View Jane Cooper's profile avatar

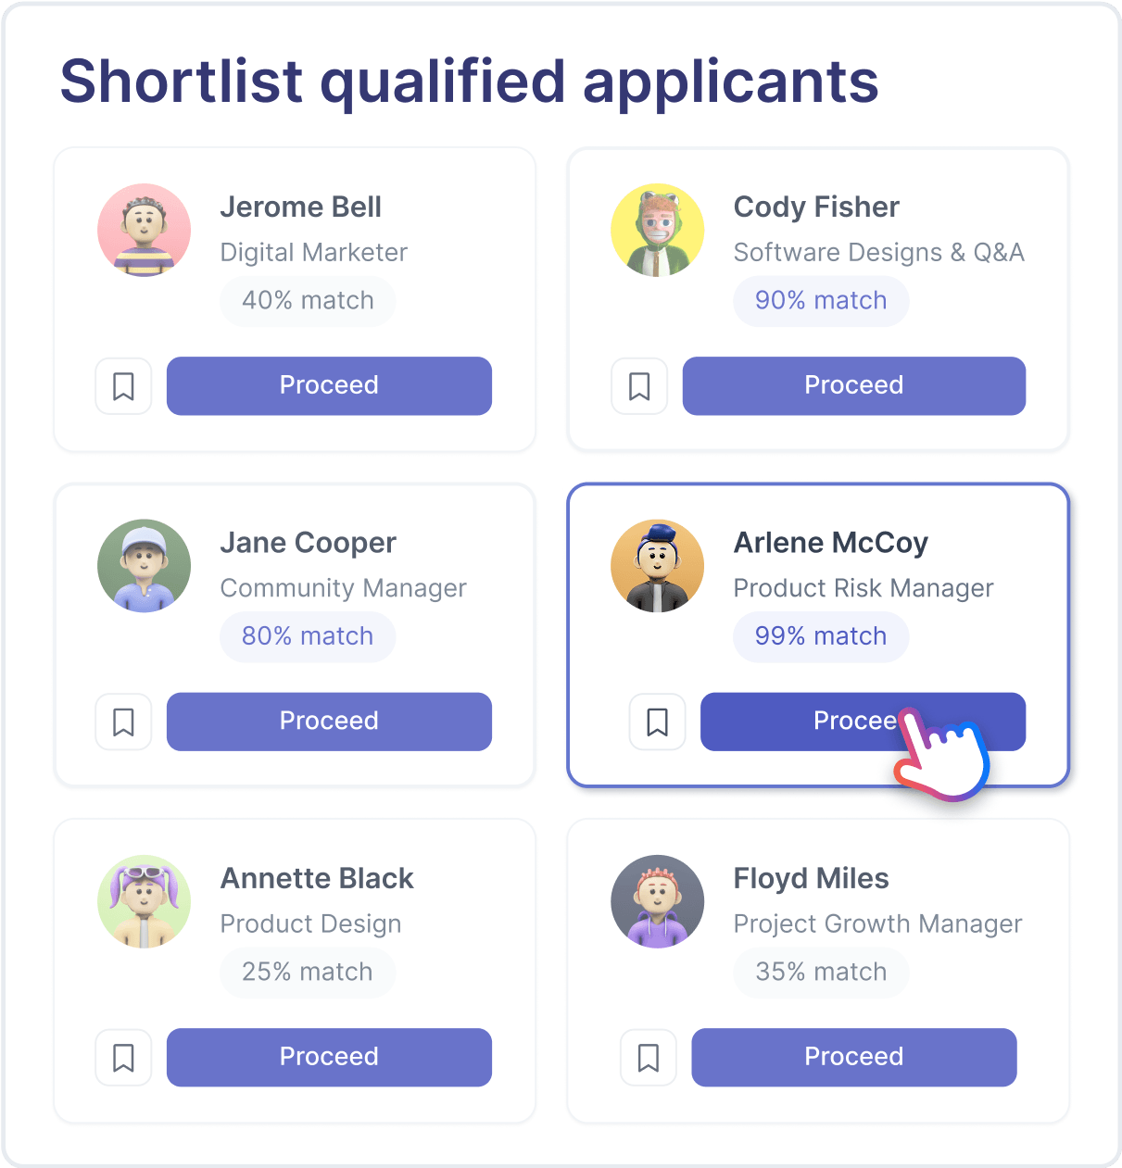(x=145, y=565)
